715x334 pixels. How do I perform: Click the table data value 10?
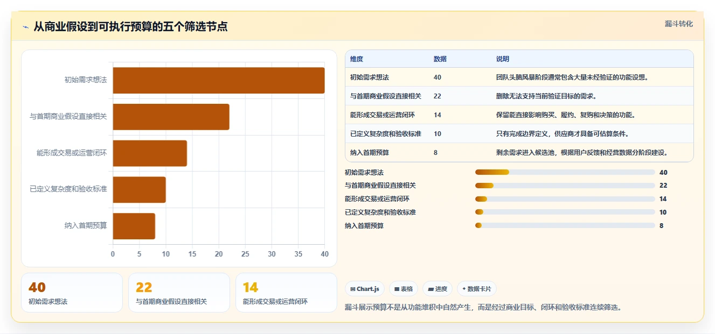point(438,134)
